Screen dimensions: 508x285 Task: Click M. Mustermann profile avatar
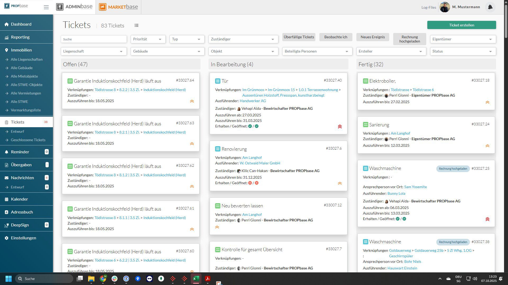(445, 7)
